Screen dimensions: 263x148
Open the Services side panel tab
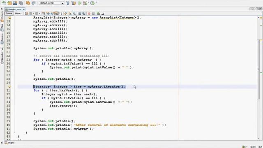coord(2,39)
